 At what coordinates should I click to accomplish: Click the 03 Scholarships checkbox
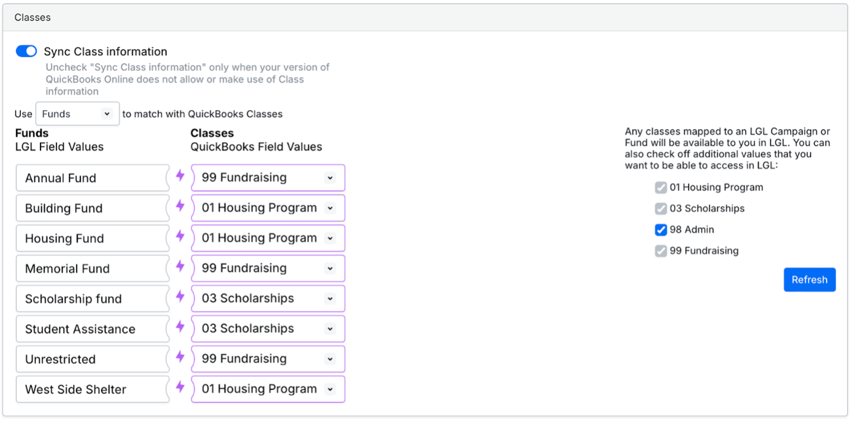tap(661, 209)
